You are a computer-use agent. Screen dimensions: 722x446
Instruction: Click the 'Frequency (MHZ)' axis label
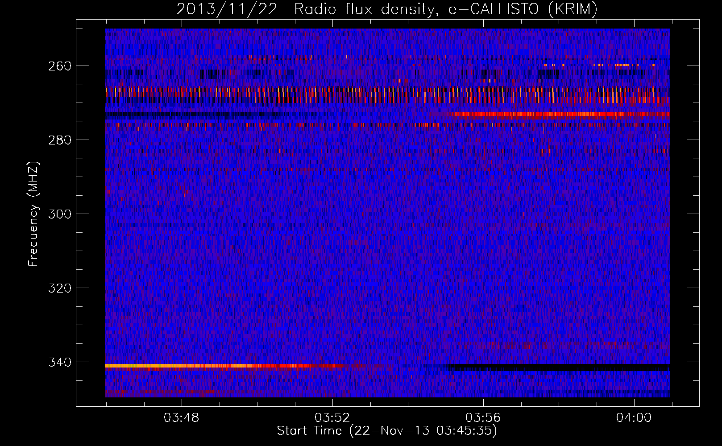pyautogui.click(x=33, y=214)
